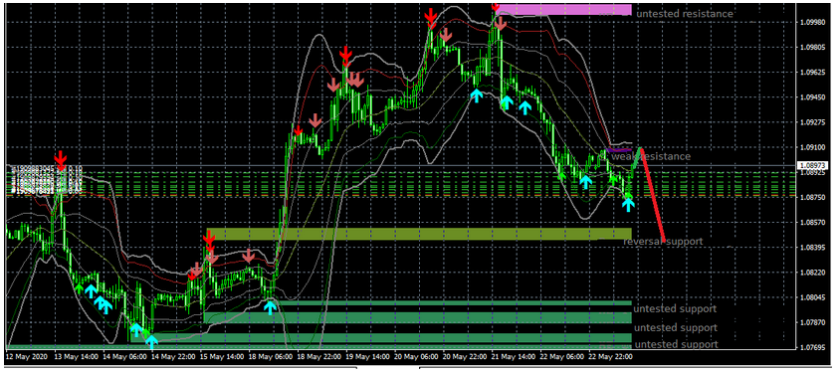Click the 'weak resistance' text label

[651, 156]
